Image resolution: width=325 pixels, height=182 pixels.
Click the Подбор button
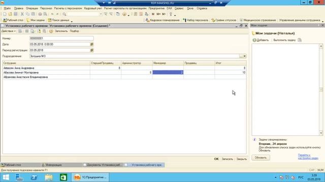pos(74,31)
